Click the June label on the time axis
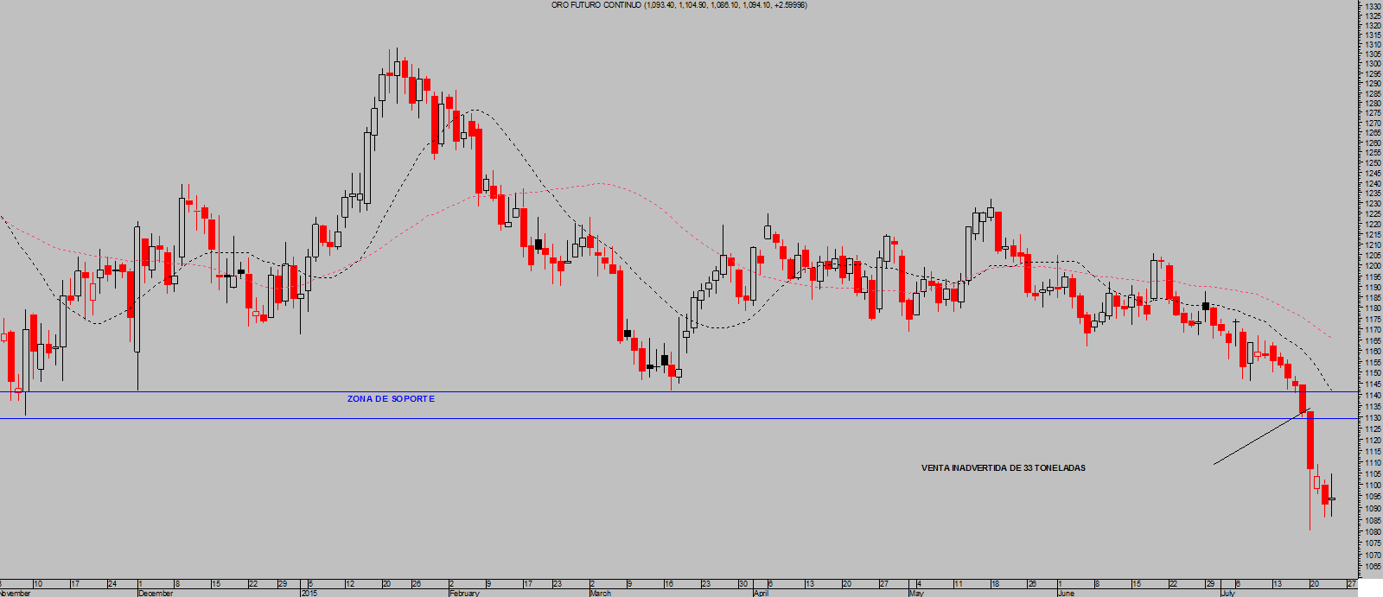 tap(1066, 594)
